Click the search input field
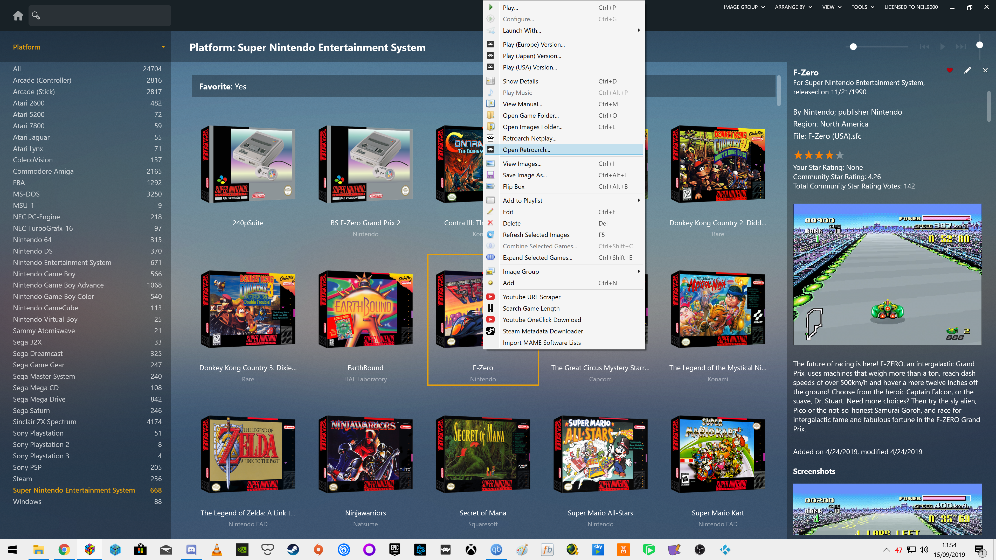This screenshot has height=560, width=996. coord(99,16)
